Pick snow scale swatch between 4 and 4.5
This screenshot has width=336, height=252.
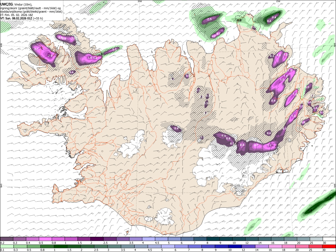[149, 239]
